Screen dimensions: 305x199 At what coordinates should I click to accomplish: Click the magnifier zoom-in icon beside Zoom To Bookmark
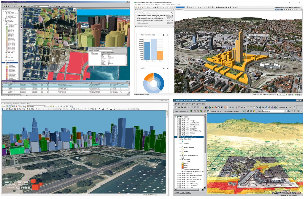pyautogui.click(x=195, y=111)
